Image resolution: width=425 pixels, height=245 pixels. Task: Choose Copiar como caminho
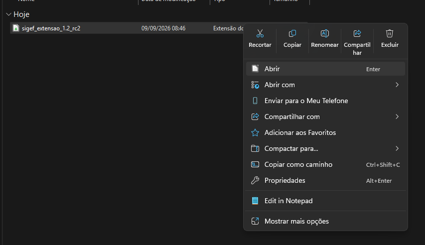click(325, 164)
